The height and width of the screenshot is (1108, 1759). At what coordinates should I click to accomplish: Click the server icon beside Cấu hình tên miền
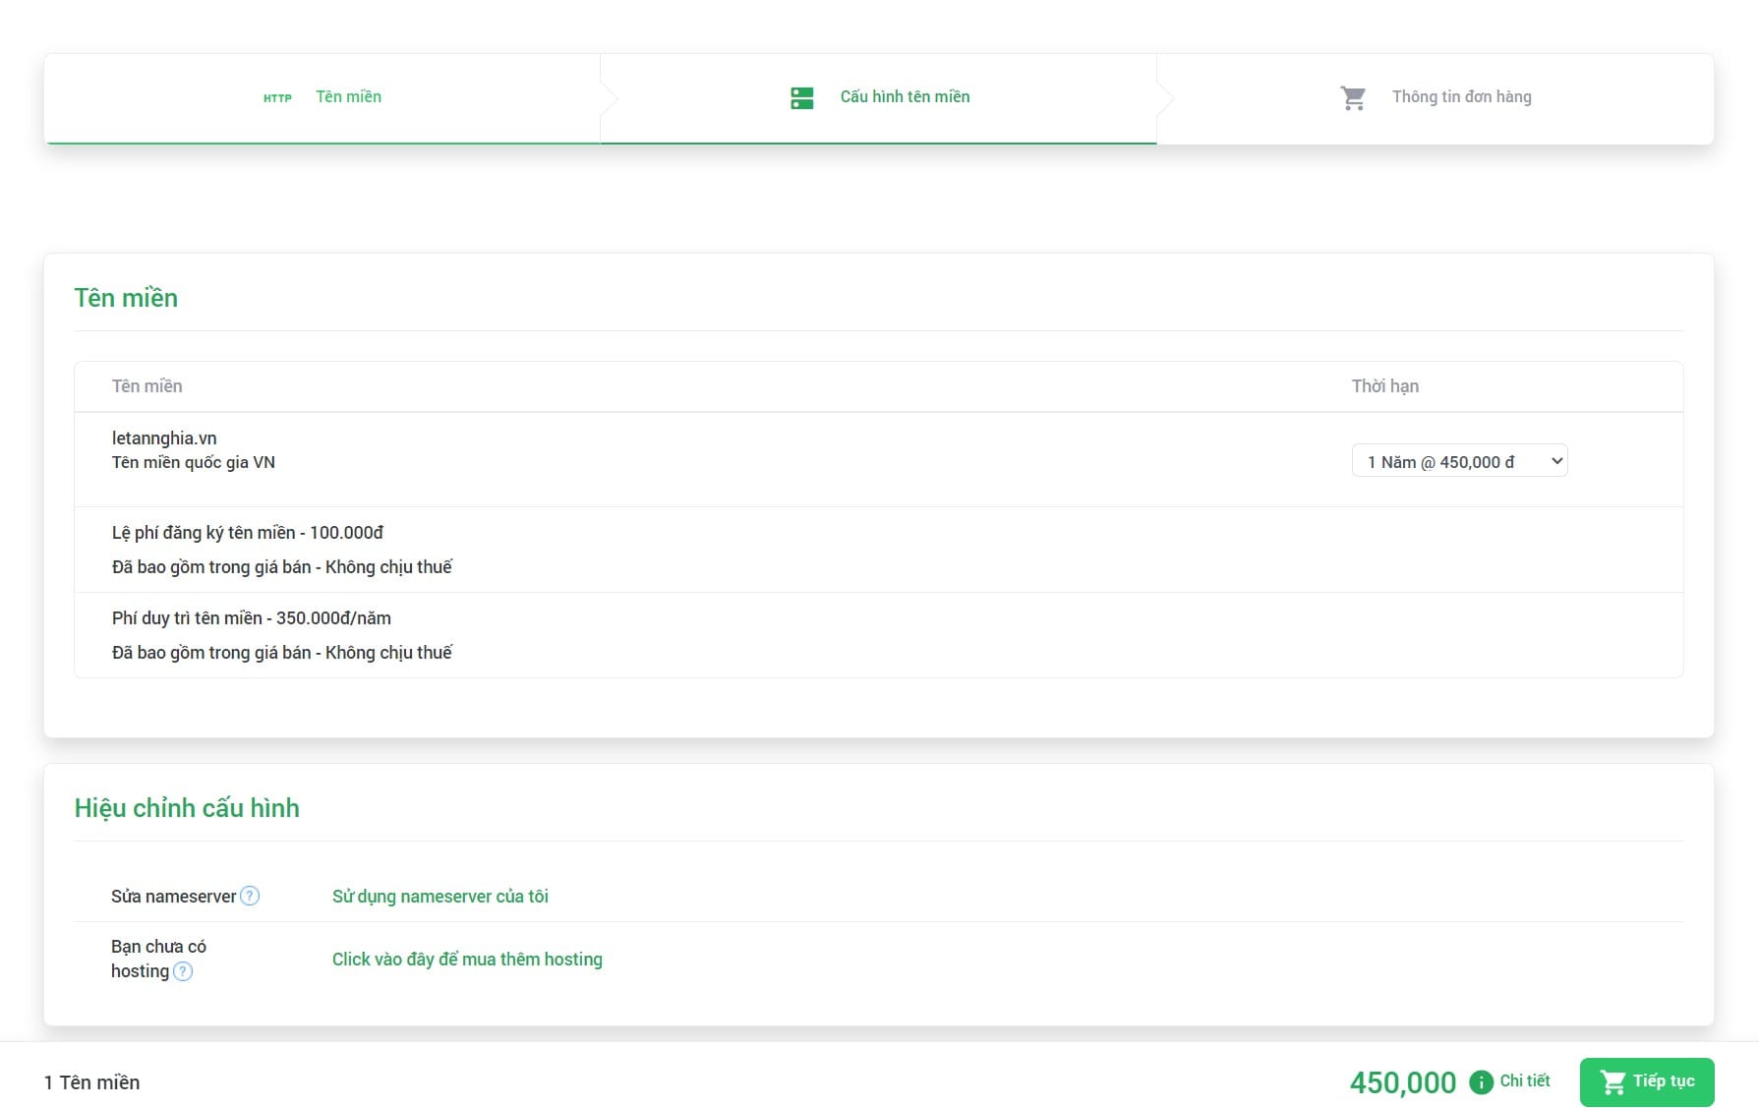[801, 97]
